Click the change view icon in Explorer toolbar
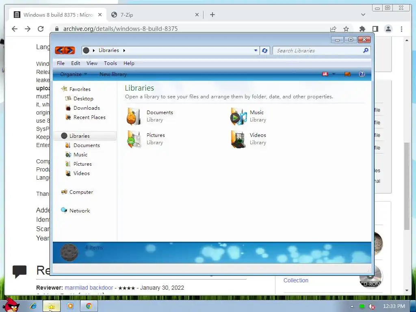The height and width of the screenshot is (312, 416). click(x=325, y=74)
